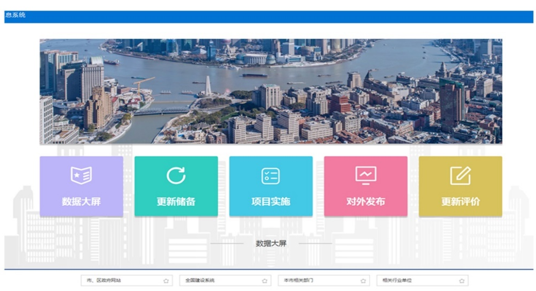Click the 更新评价 pencil edit icon

click(x=460, y=176)
